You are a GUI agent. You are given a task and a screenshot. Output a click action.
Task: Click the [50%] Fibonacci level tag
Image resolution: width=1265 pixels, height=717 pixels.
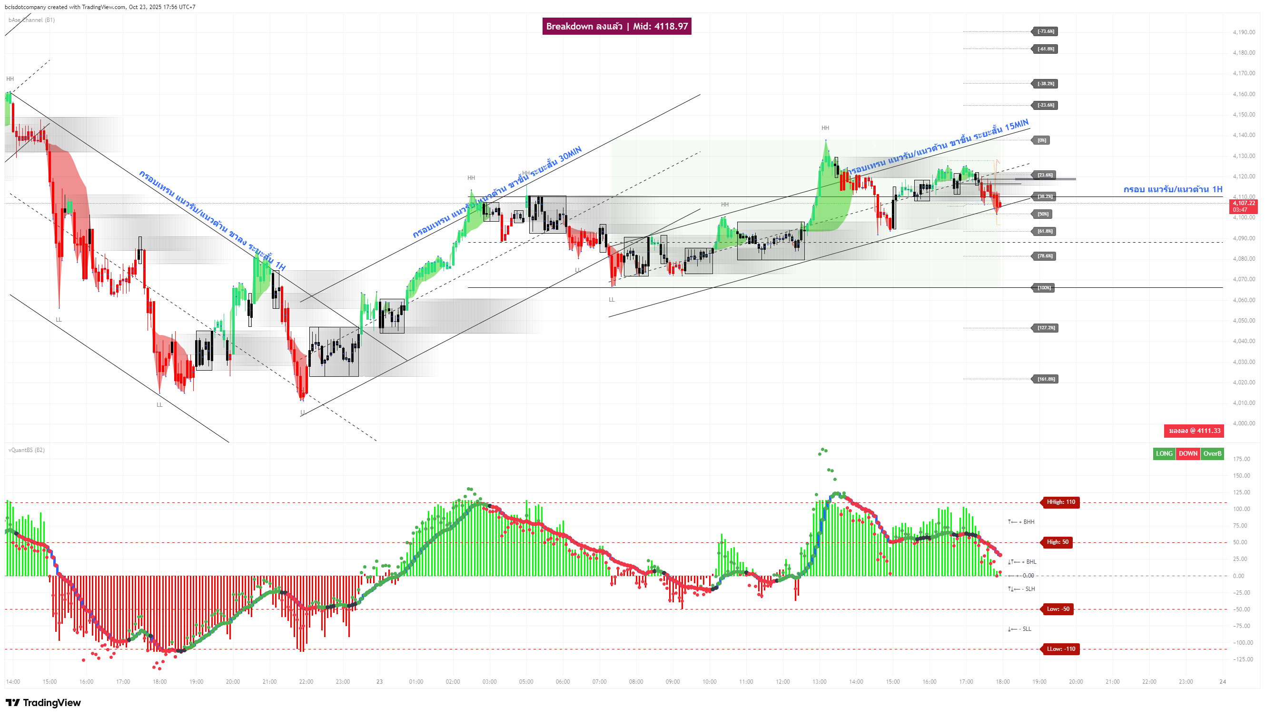1043,214
